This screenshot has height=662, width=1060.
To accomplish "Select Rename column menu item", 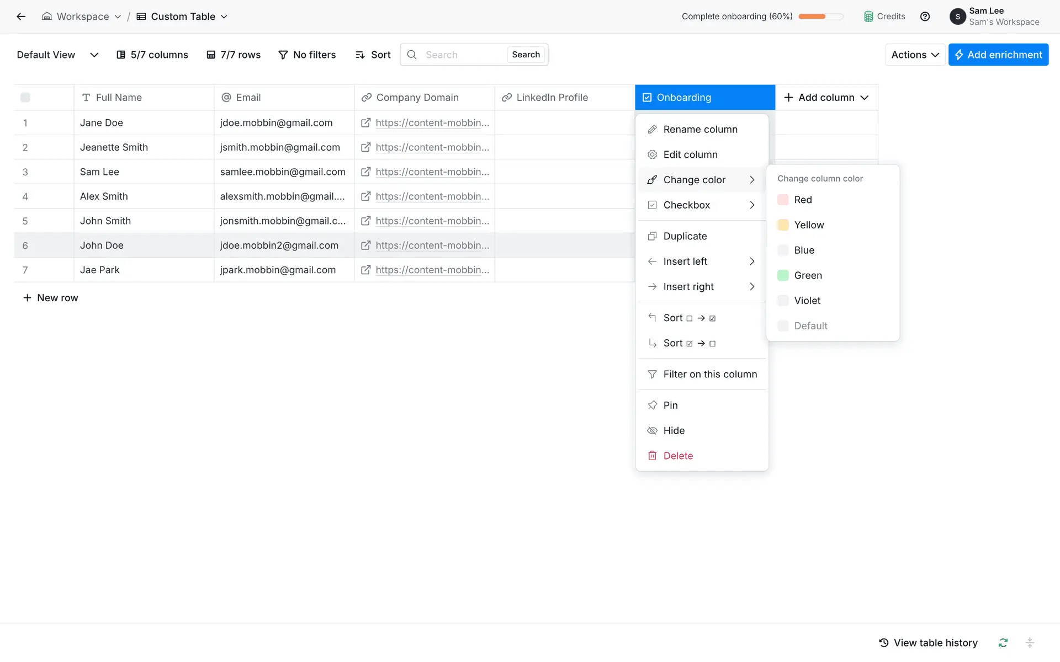I will (700, 129).
